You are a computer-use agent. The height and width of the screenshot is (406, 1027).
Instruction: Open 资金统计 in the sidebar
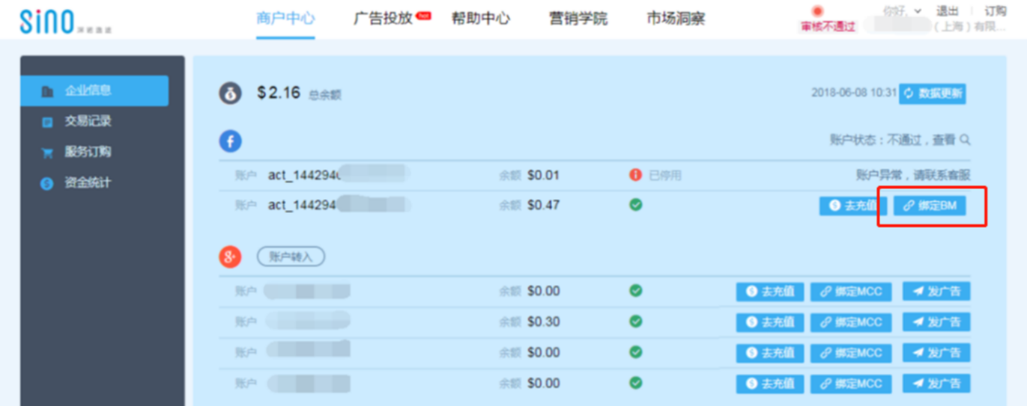[x=88, y=182]
